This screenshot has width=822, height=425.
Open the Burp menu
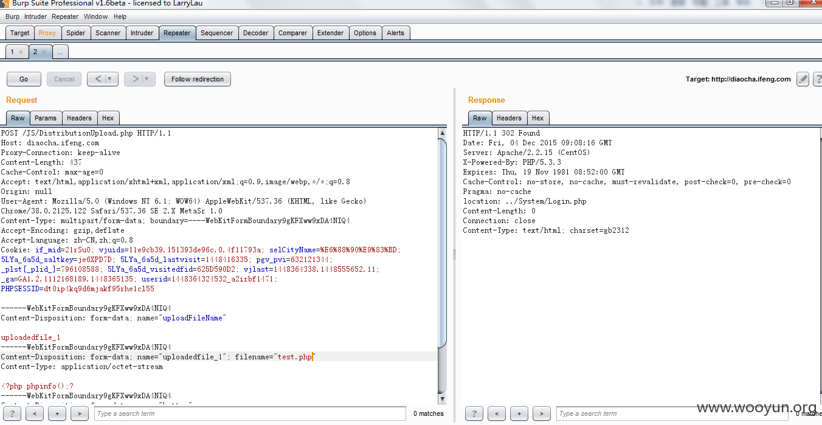[12, 16]
